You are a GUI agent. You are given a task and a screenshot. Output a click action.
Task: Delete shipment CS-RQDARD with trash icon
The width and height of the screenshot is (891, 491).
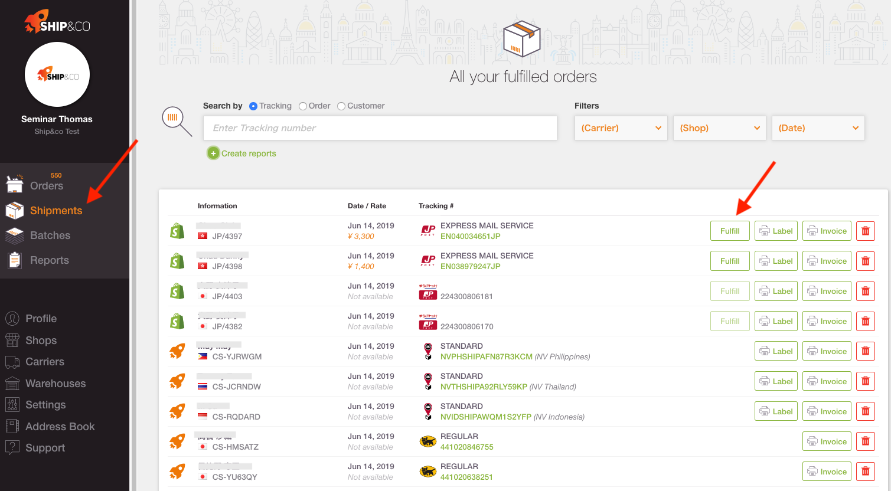pyautogui.click(x=866, y=411)
